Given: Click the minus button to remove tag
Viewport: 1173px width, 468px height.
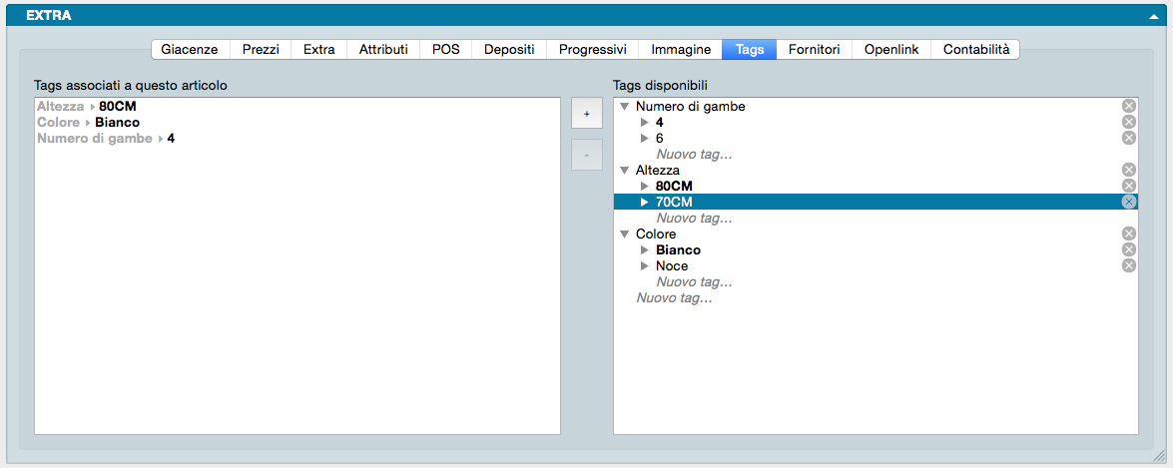Looking at the screenshot, I should 586,155.
